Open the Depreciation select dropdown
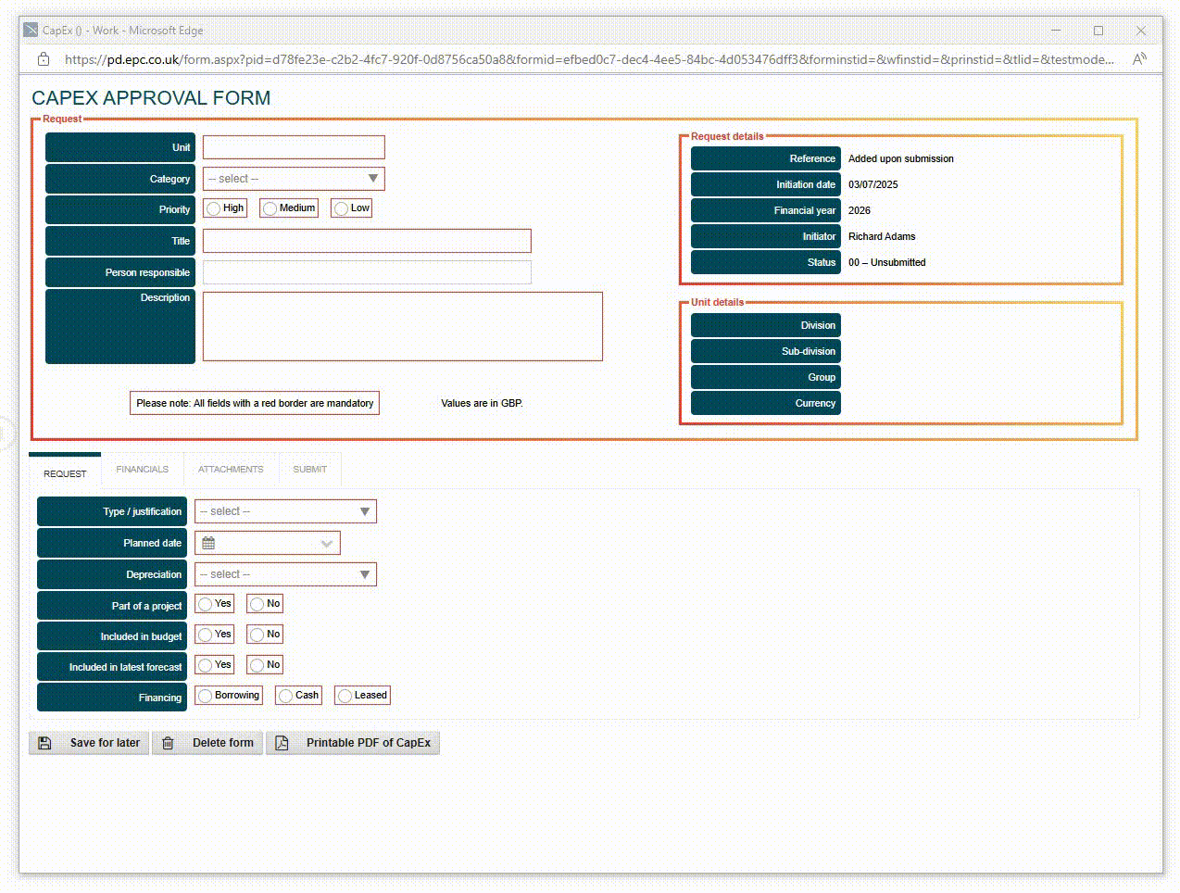This screenshot has height=893, width=1180. [x=285, y=574]
